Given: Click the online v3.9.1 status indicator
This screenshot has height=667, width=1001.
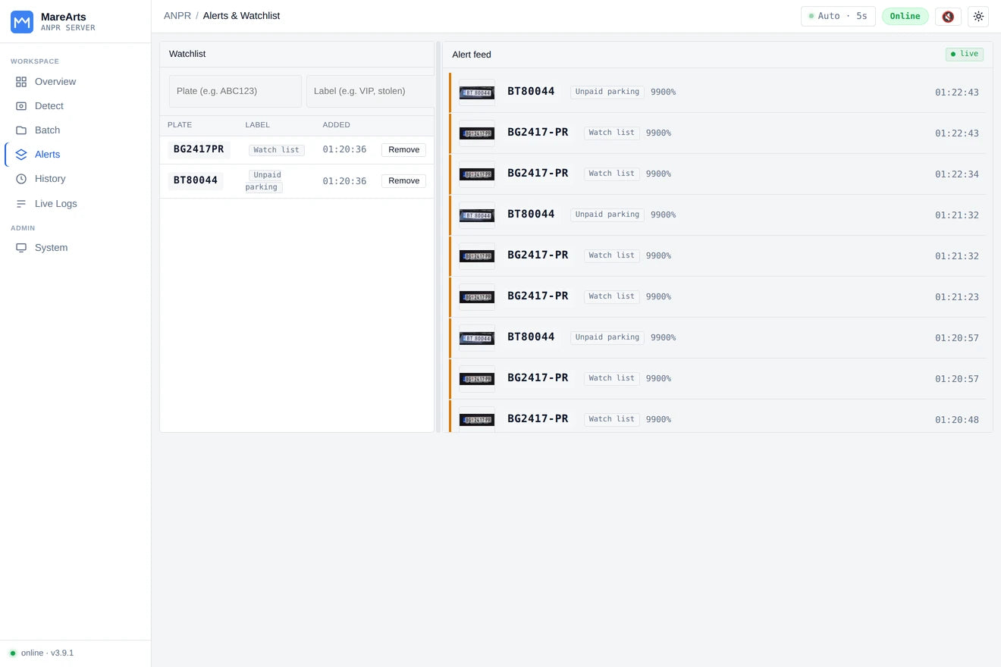Looking at the screenshot, I should click(x=42, y=653).
